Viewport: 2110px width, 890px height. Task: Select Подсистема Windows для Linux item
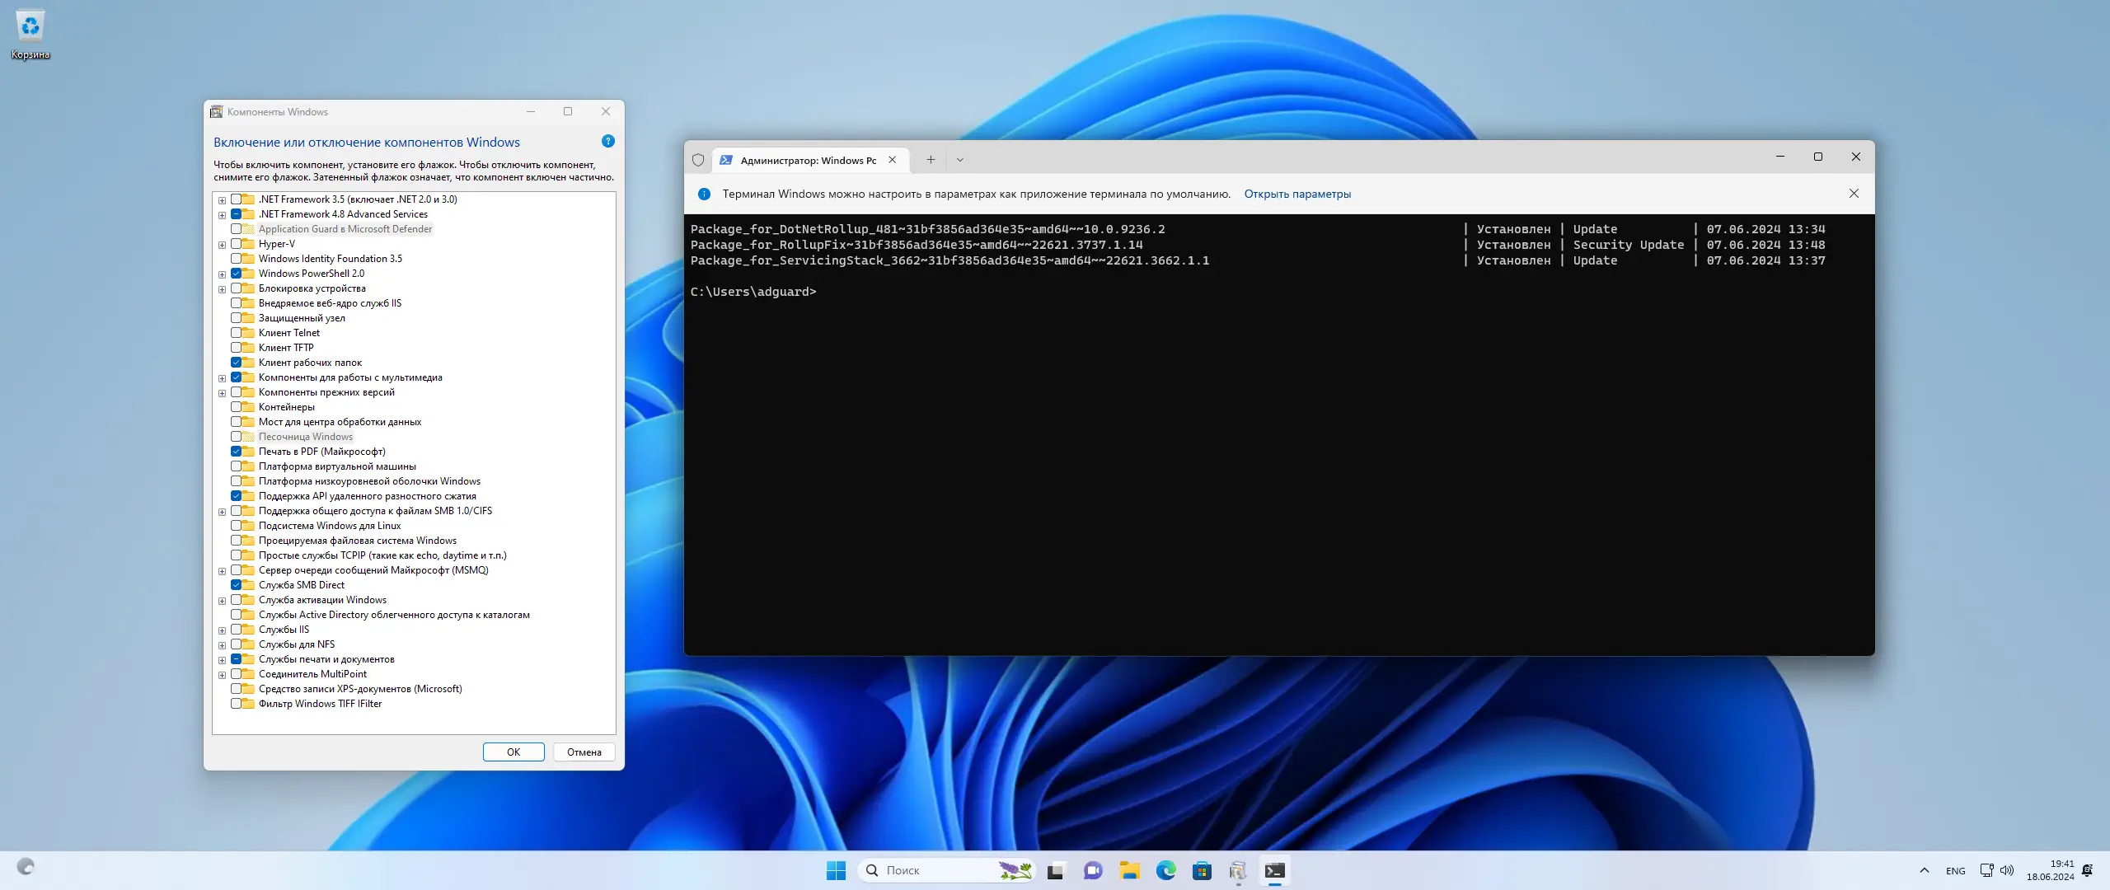click(329, 526)
